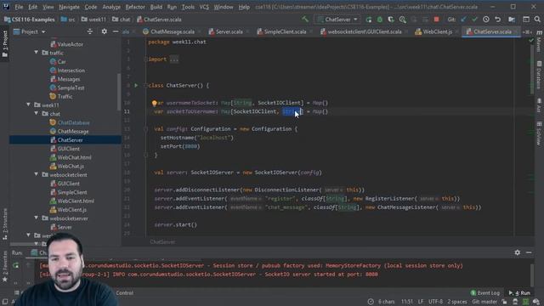Screen dimensions: 544x306
Task: Toggle the 1: Project side tab
Action: click(5, 43)
